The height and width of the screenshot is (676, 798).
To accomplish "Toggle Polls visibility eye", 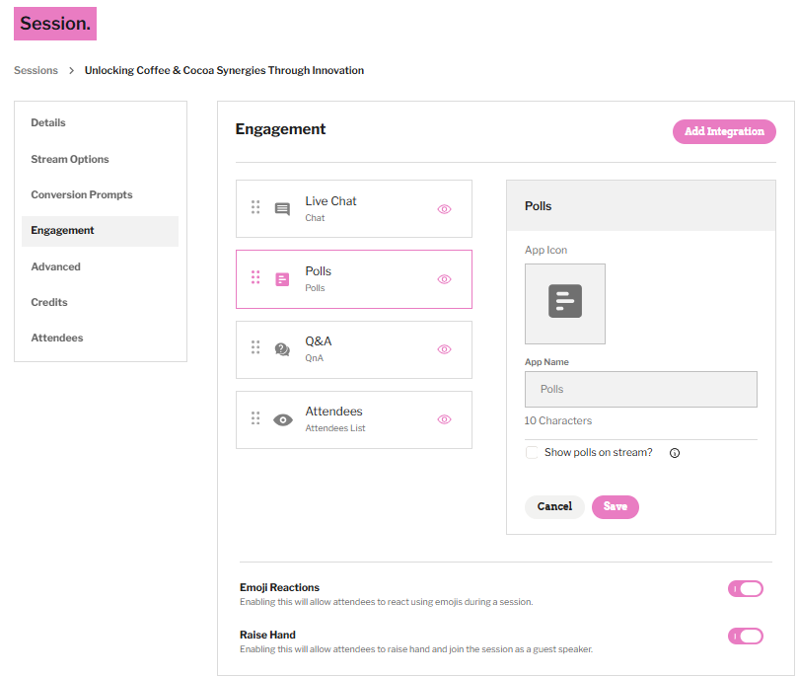I will pos(444,279).
